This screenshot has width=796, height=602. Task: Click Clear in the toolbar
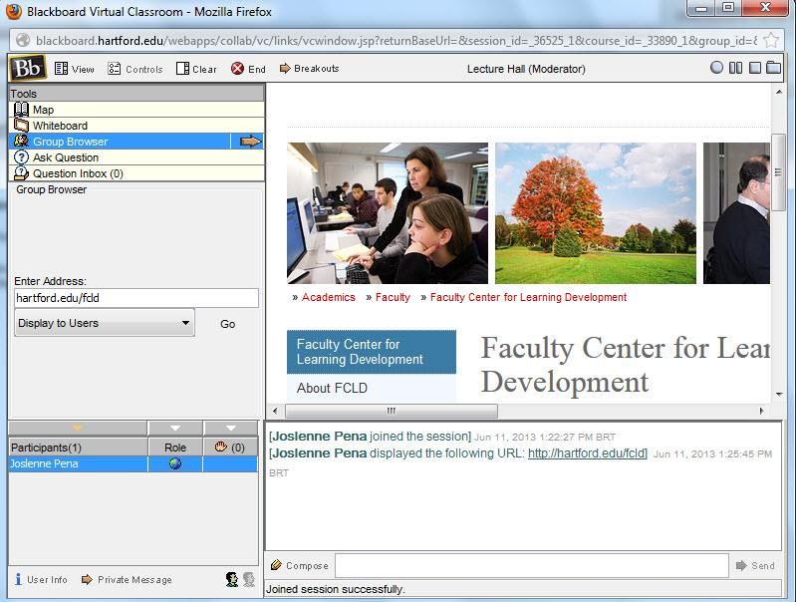pos(196,69)
